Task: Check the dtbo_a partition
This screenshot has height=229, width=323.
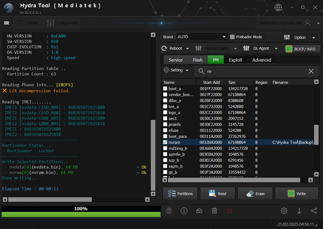Action: point(165,100)
